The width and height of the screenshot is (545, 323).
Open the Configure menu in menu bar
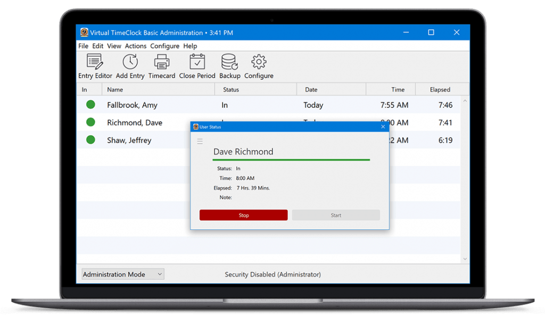(x=165, y=46)
